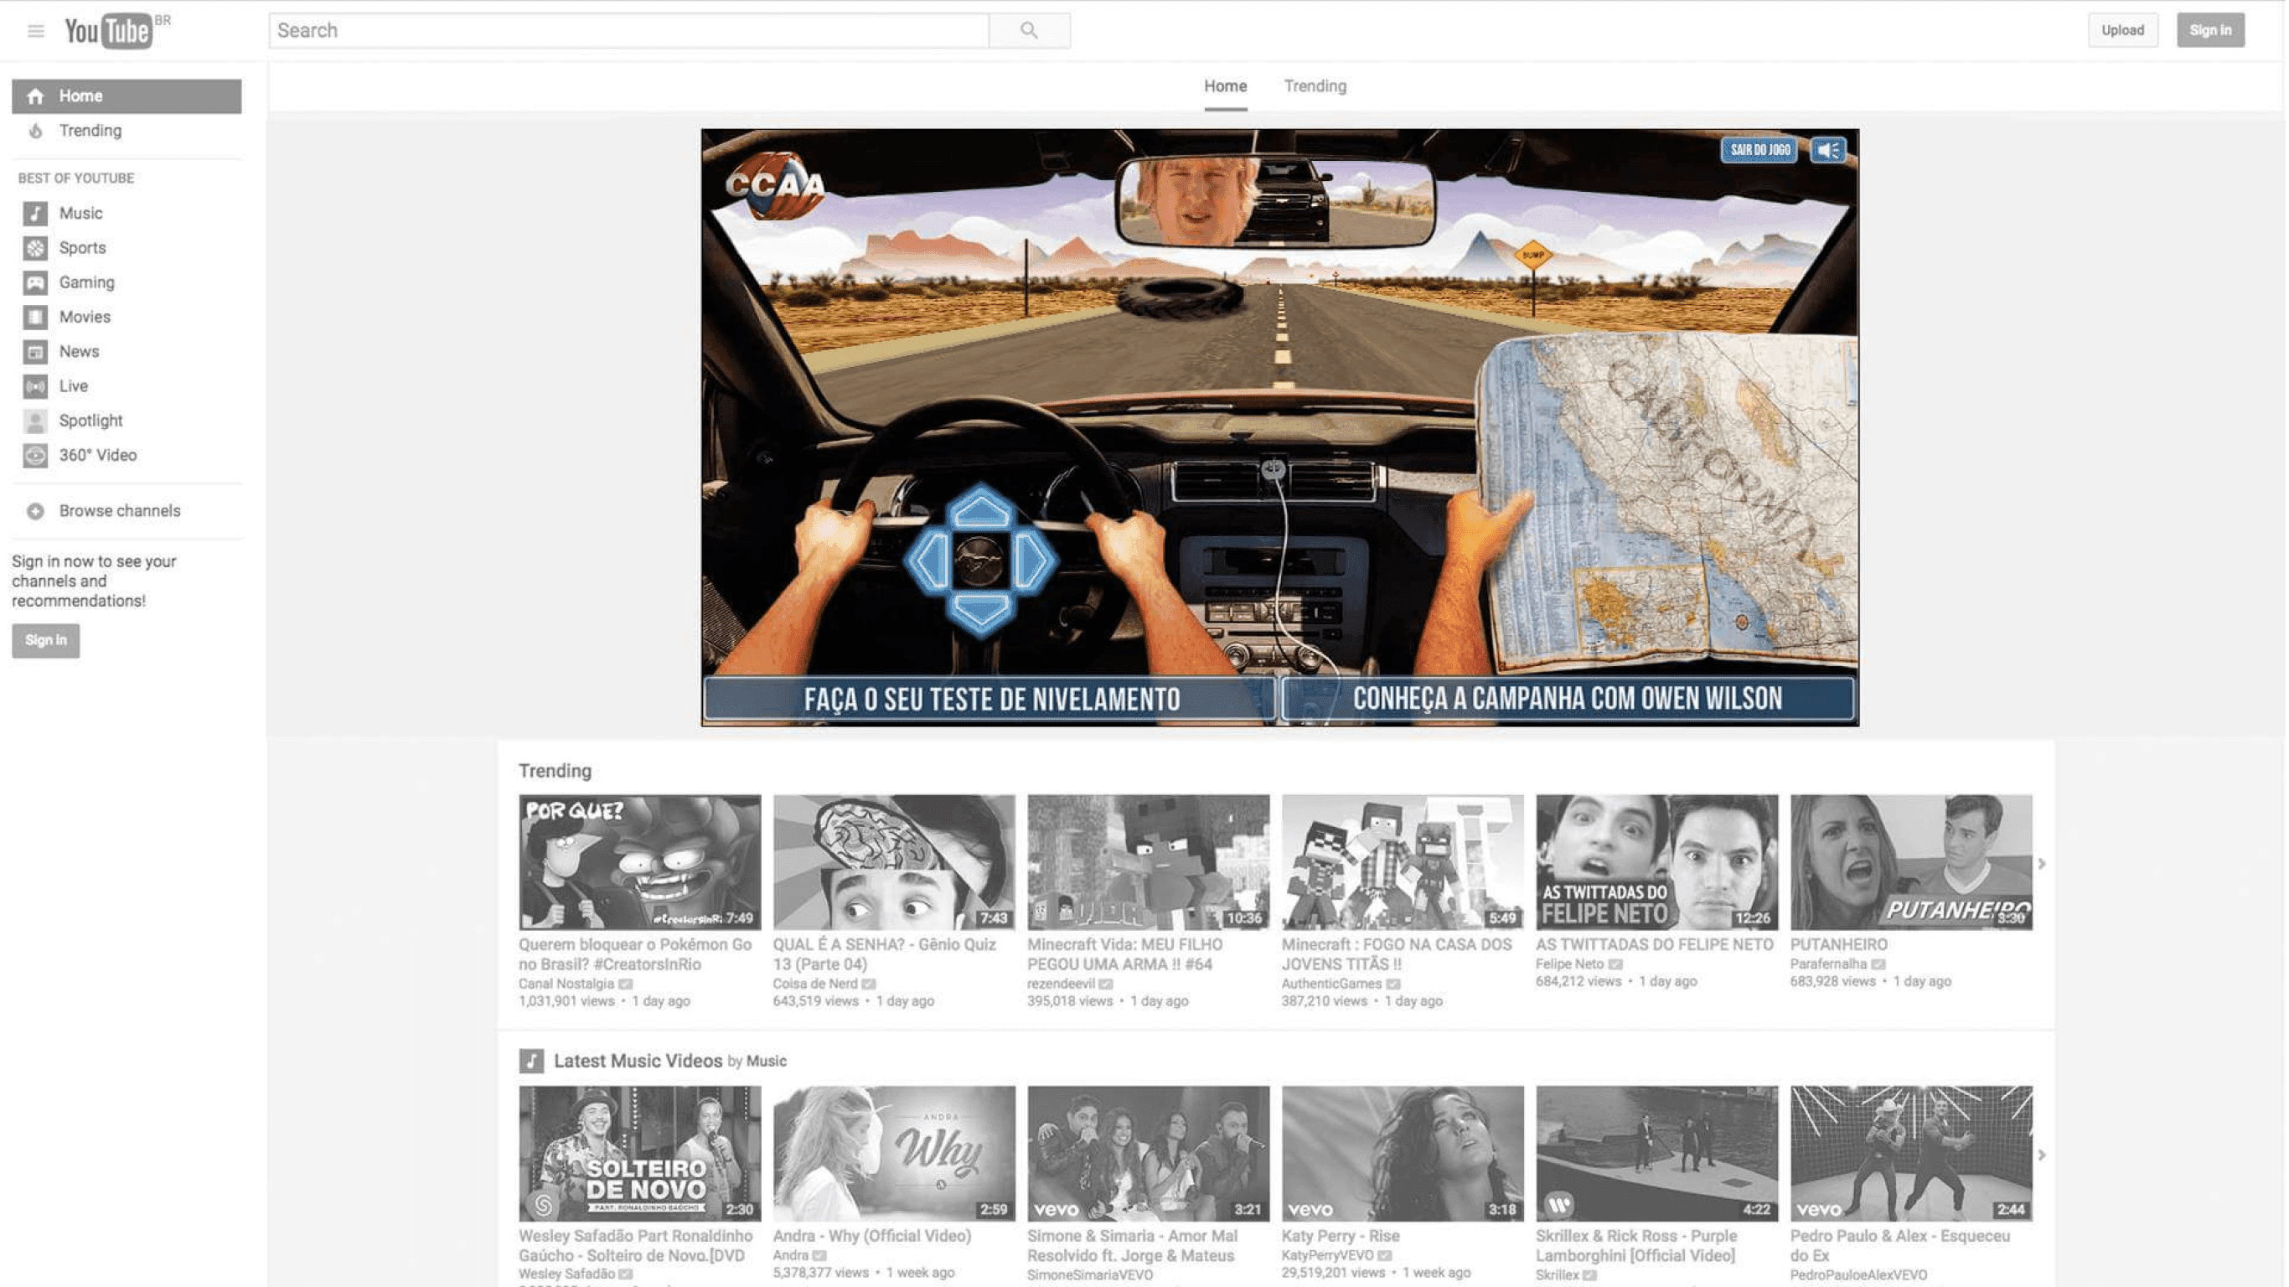
Task: Switch to the Home tab
Action: 1226,86
